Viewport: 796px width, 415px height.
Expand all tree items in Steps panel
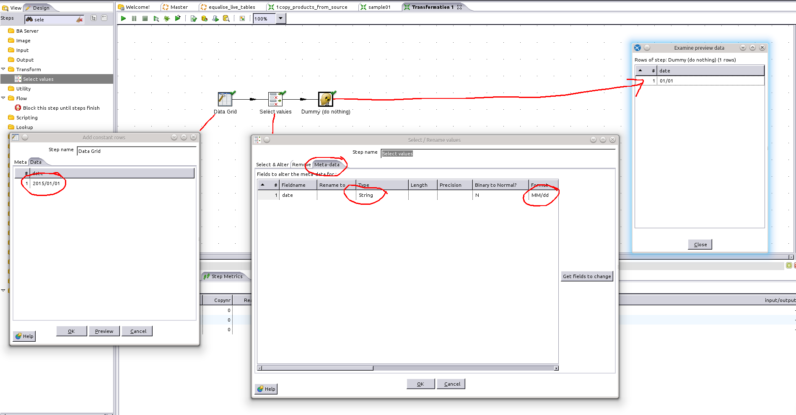[x=93, y=18]
